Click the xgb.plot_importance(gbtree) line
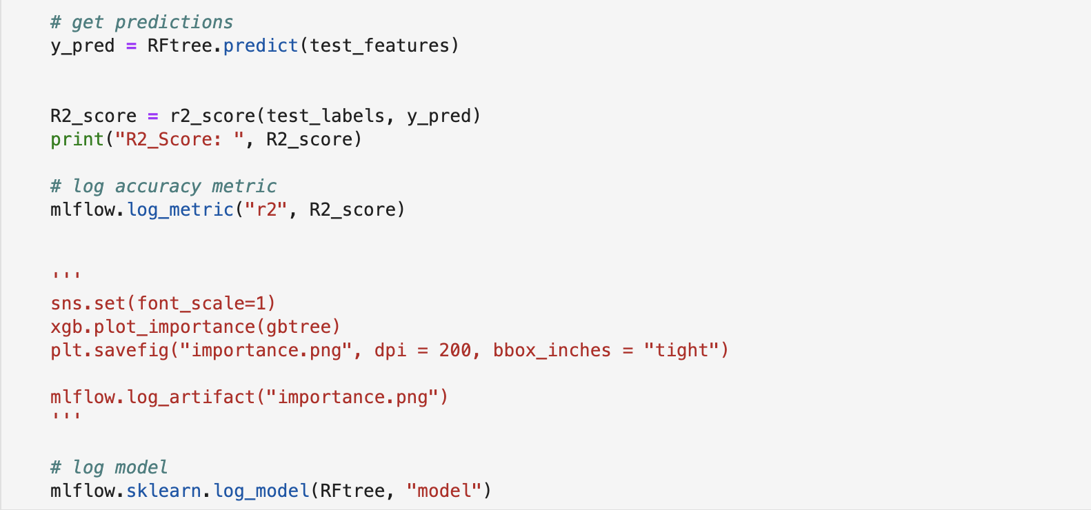Screen dimensions: 1091x510 [x=195, y=327]
